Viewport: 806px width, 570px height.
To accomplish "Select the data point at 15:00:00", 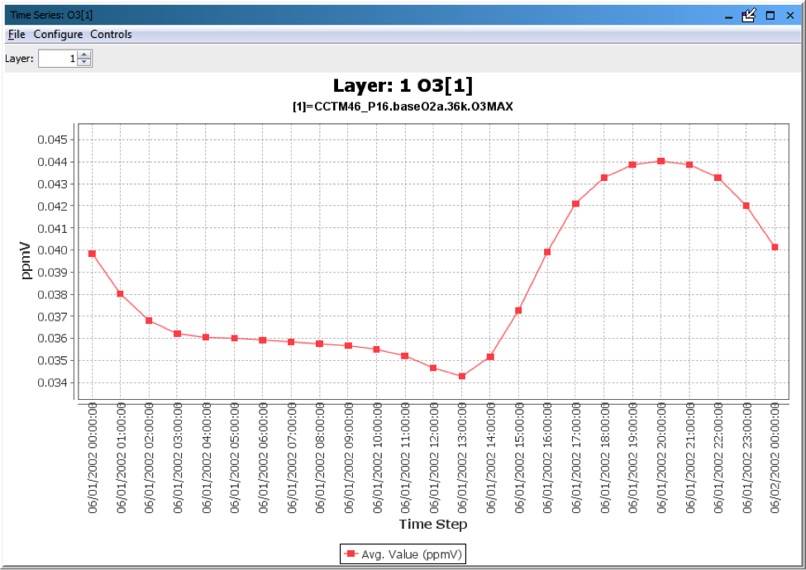I will click(518, 310).
